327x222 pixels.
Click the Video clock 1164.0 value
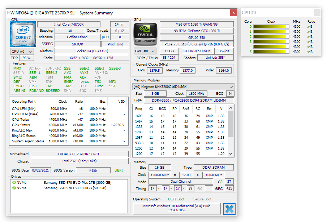(x=224, y=71)
